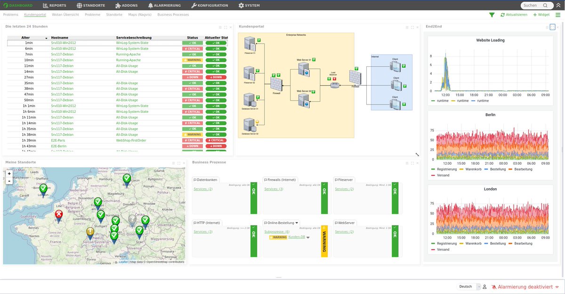
Task: Click Web Server 01 icon in diagram
Action: 304,71
